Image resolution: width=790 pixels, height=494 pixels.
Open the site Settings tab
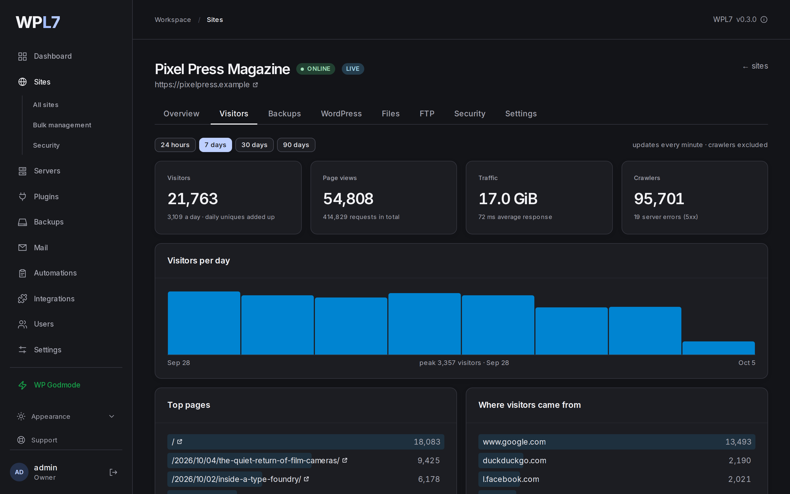(x=521, y=114)
